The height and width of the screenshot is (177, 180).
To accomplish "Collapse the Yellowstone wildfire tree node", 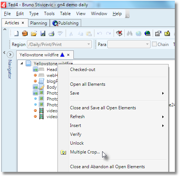I will (x=22, y=63).
